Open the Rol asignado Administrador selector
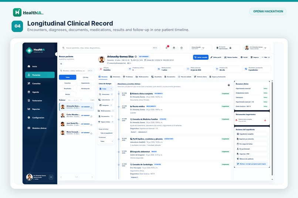Screen dimensions: 298x198 (228, 48)
